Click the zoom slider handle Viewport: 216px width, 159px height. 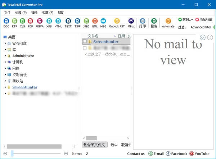coord(12,153)
